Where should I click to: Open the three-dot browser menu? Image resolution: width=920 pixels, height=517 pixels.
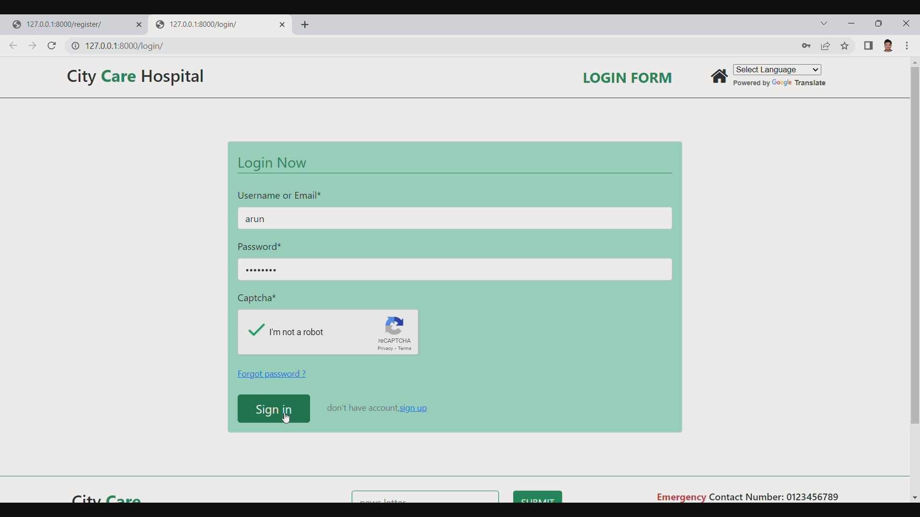(908, 46)
